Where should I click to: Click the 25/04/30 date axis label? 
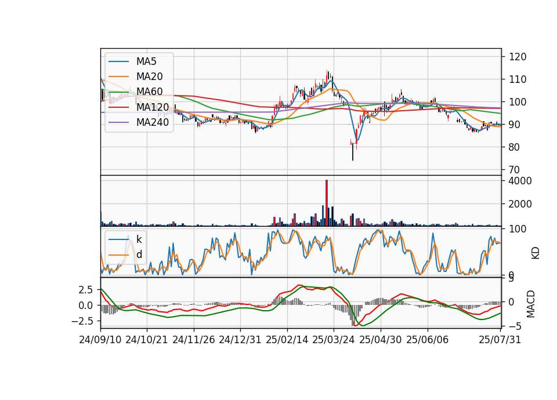pyautogui.click(x=381, y=340)
